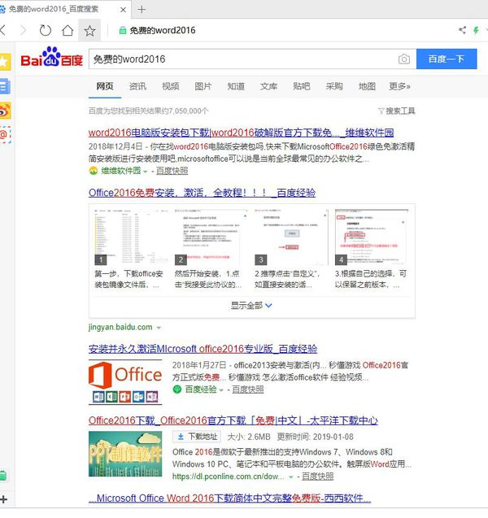Click https://dl.pconline.com.cn/dow... URL

point(228,477)
